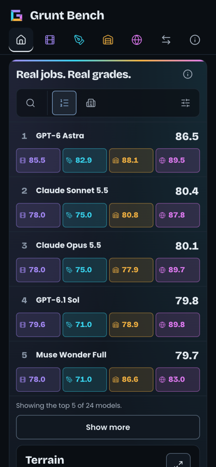Open the filter sliders options
216x467 pixels.
click(185, 103)
